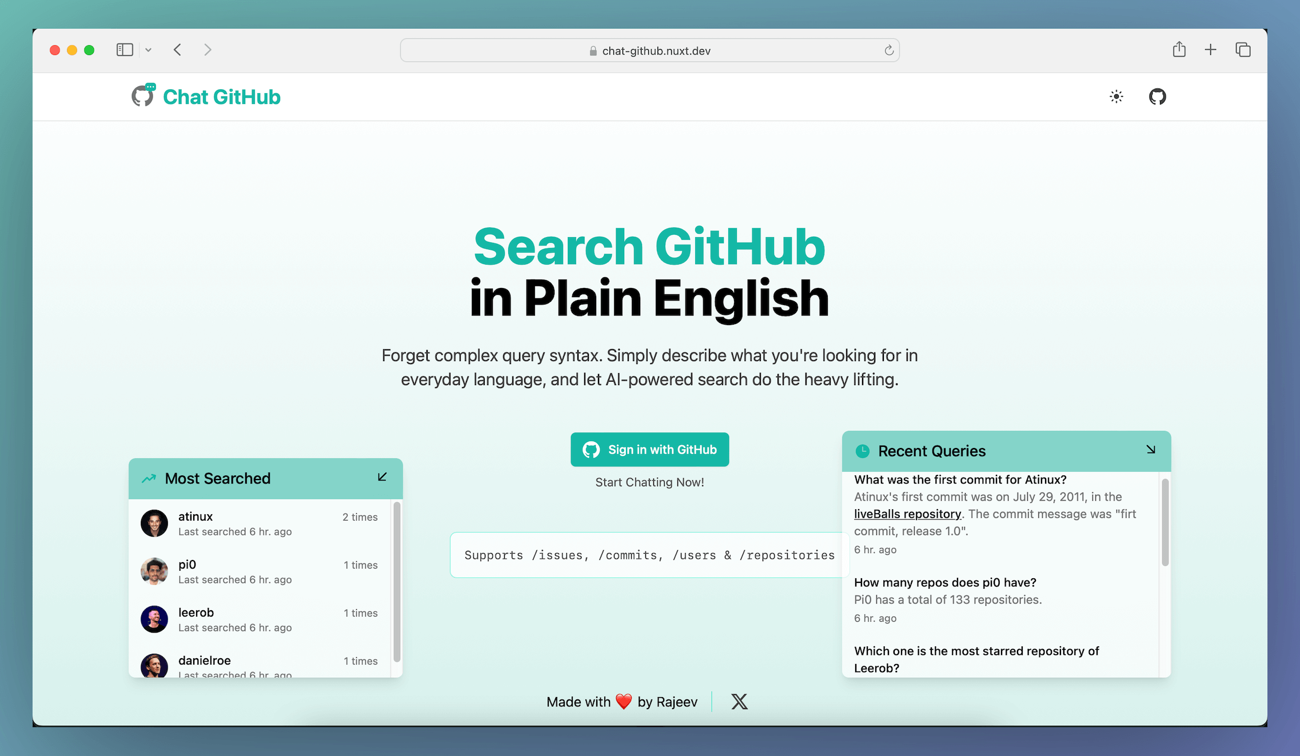Reload the page with the refresh icon

[x=888, y=50]
